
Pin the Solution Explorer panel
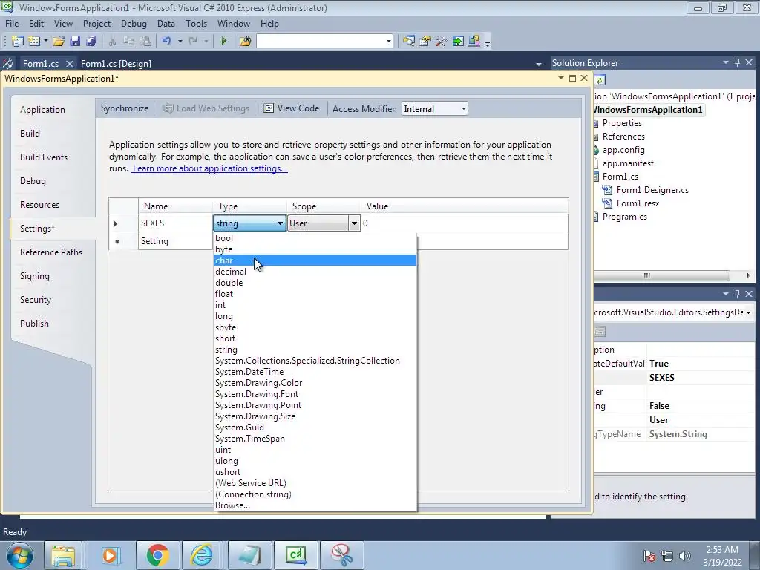click(737, 62)
